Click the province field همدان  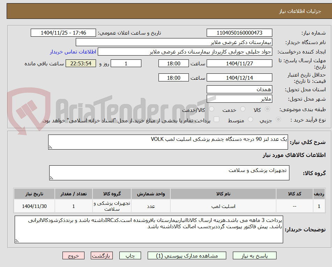coord(239,89)
